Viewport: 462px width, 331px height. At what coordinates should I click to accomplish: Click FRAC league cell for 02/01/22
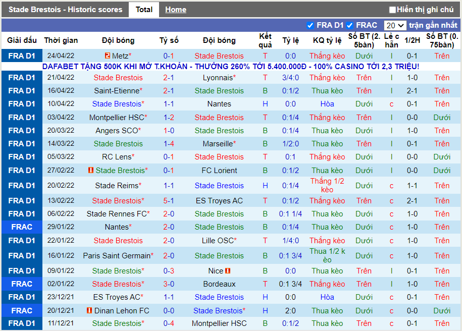[x=22, y=284]
